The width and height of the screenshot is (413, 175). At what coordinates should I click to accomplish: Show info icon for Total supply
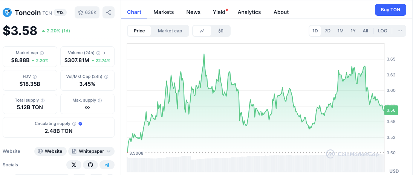pyautogui.click(x=43, y=100)
